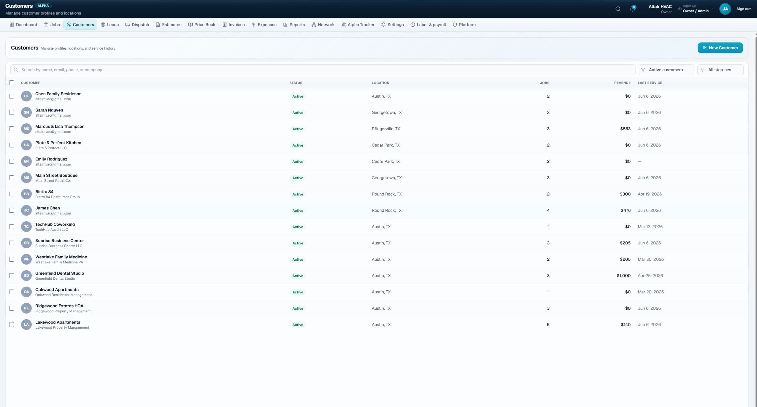757x407 pixels.
Task: Click the Location column header
Action: (380, 83)
